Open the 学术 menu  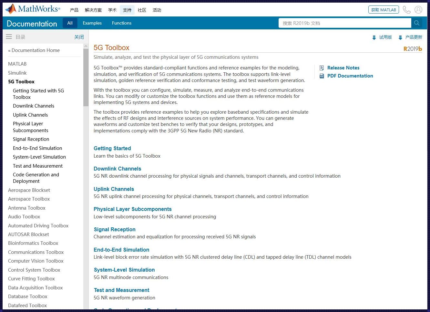pyautogui.click(x=112, y=10)
